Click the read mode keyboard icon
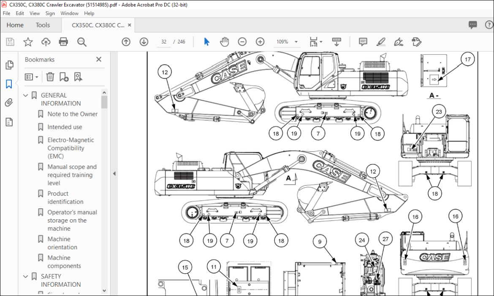The height and width of the screenshot is (296, 494). coord(337,41)
